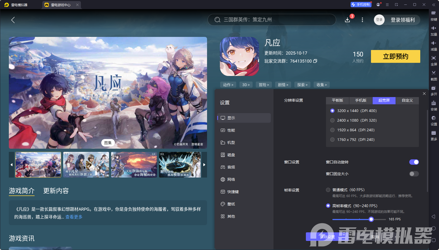
Task: Switch to the 更新内容 tab
Action: point(56,191)
